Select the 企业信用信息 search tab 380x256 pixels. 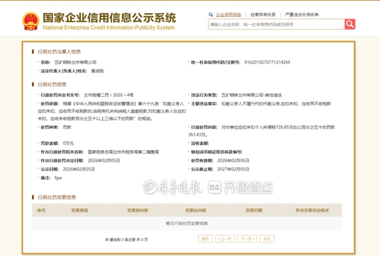[228, 15]
